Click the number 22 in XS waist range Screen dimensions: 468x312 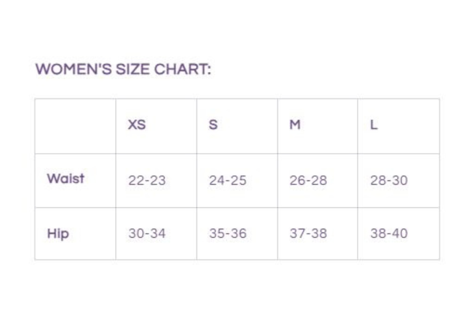pyautogui.click(x=136, y=180)
